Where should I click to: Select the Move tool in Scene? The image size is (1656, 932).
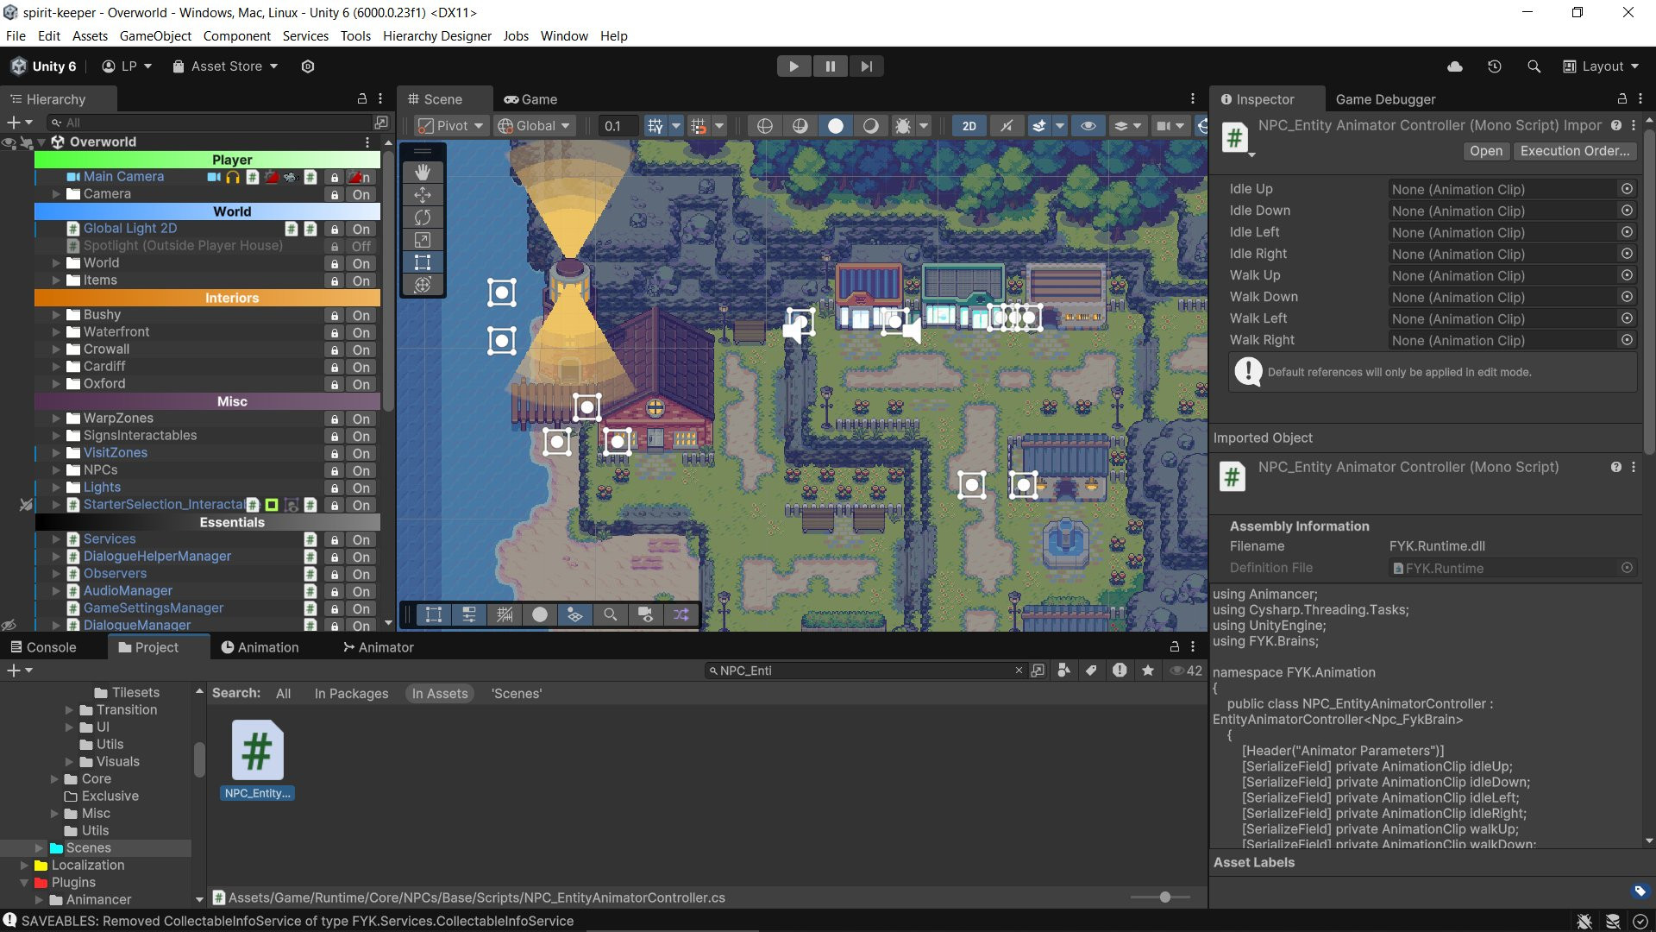point(423,194)
